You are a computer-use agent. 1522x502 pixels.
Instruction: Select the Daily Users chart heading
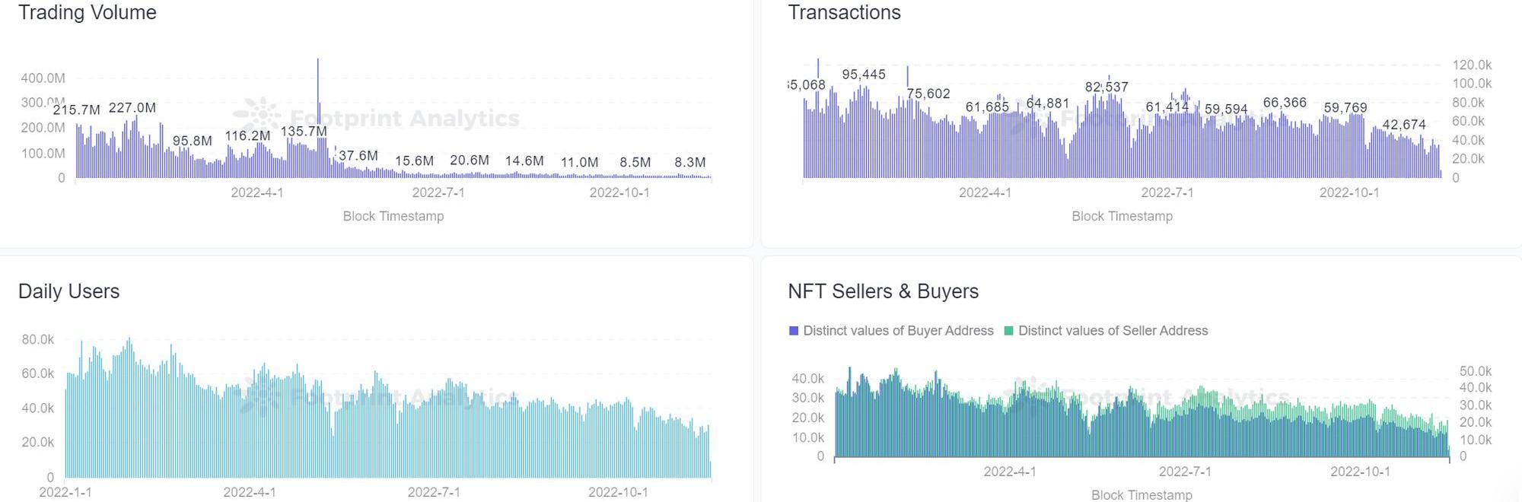pyautogui.click(x=68, y=291)
